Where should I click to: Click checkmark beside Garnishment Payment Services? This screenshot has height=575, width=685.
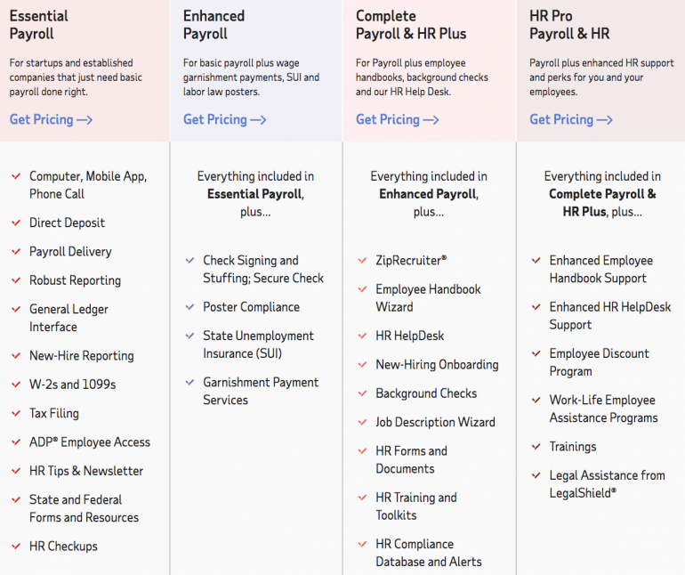[x=189, y=383]
